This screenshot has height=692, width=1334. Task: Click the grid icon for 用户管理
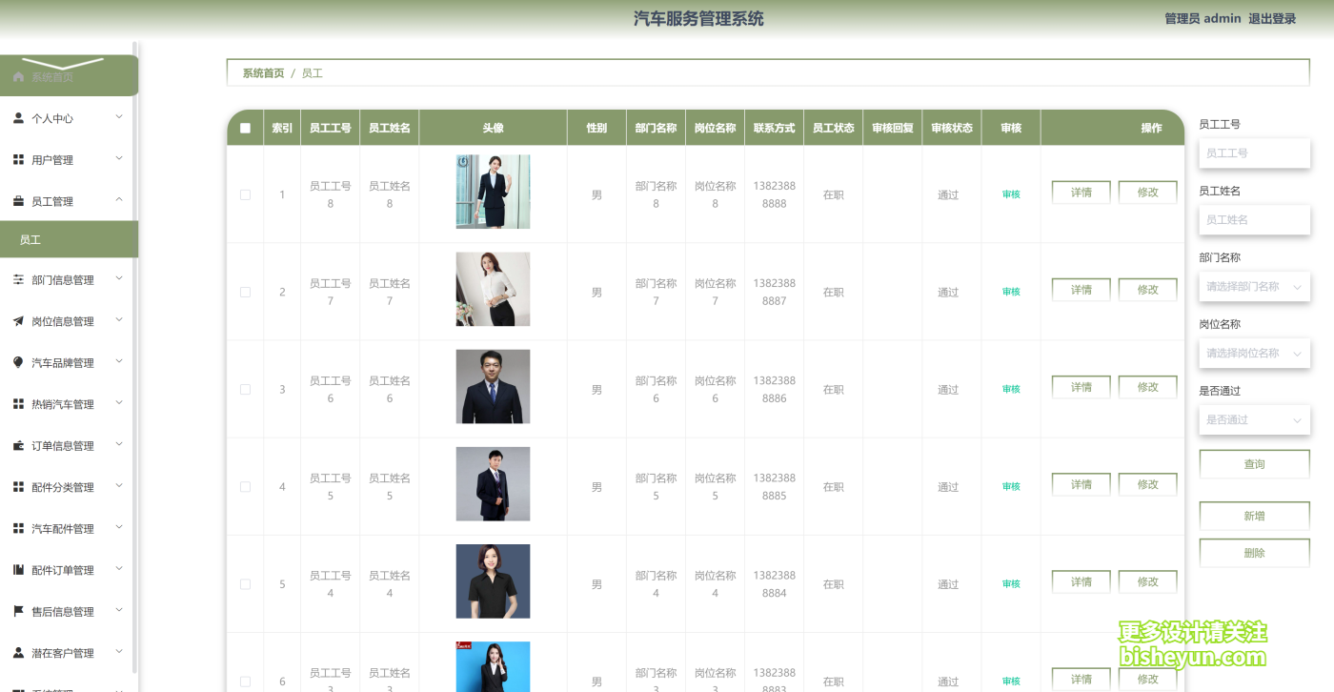click(18, 160)
